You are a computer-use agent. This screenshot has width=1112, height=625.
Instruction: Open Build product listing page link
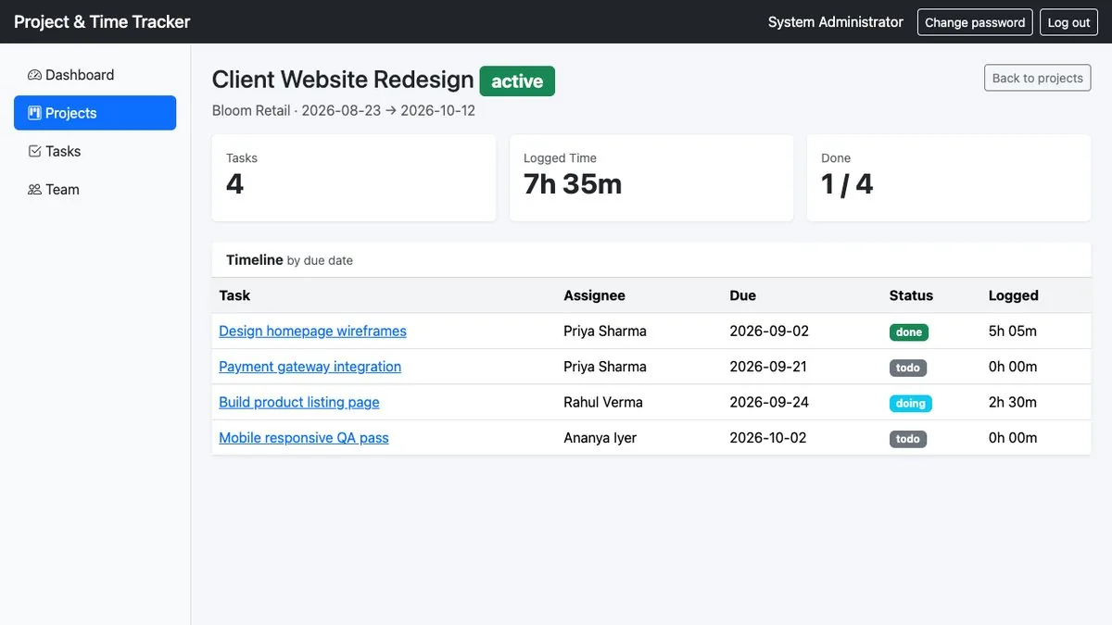298,402
